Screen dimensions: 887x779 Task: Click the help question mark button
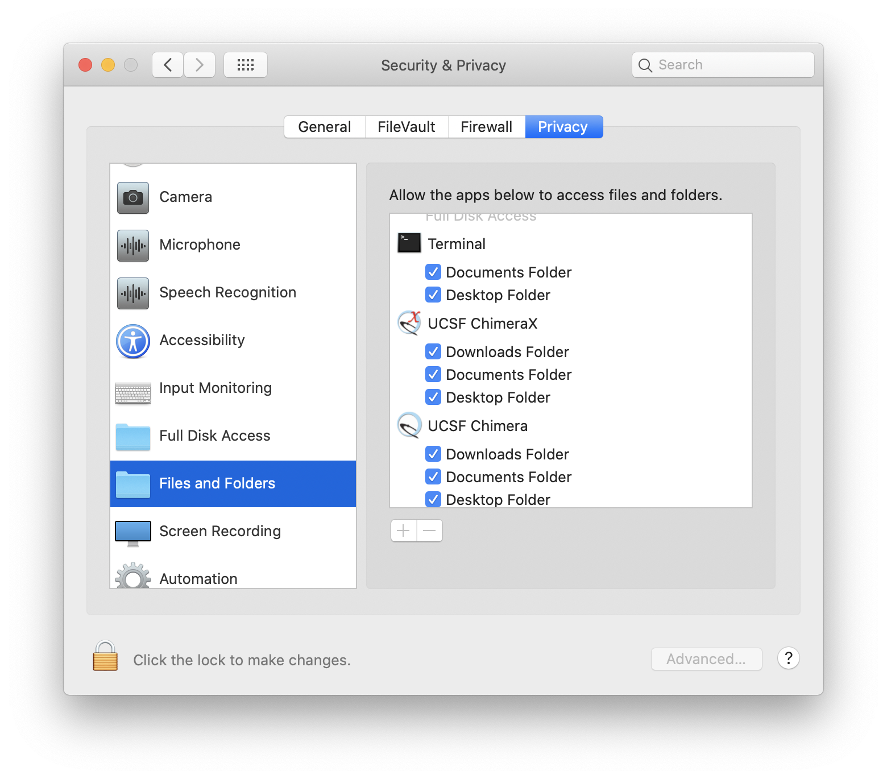(788, 658)
